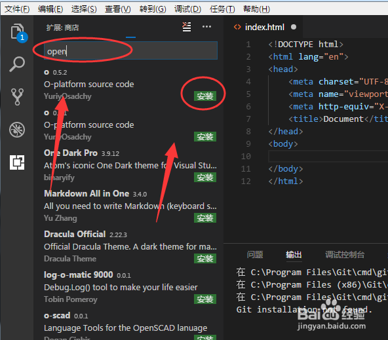Switch to the 输出 panel tab

coord(294,254)
